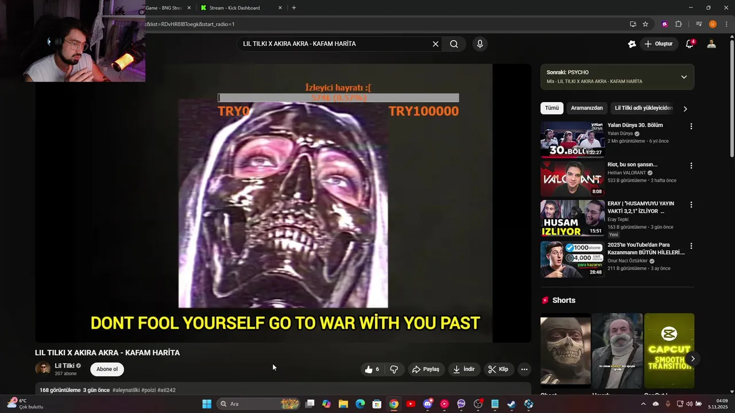Open the red YouTube taskbar app
This screenshot has width=735, height=413.
pos(411,404)
